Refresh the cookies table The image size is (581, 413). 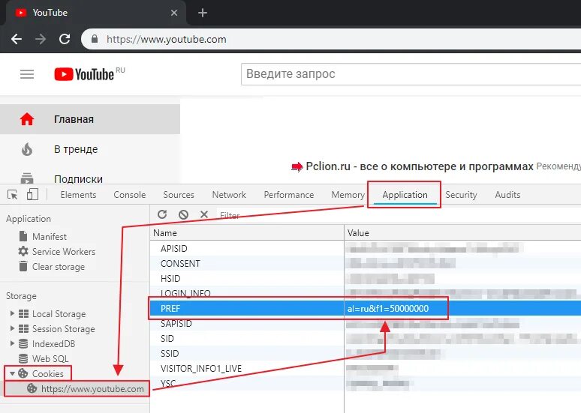coord(162,214)
